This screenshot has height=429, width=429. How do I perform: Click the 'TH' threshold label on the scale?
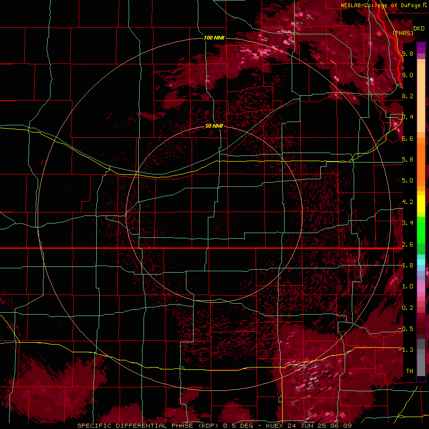tap(409, 371)
